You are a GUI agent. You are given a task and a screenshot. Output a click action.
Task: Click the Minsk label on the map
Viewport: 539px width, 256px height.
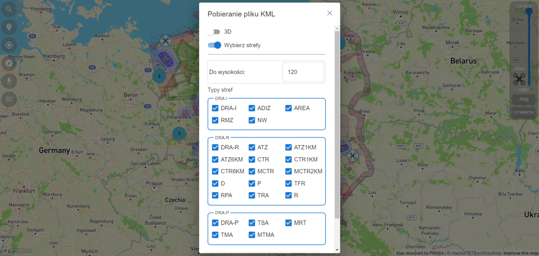click(452, 42)
